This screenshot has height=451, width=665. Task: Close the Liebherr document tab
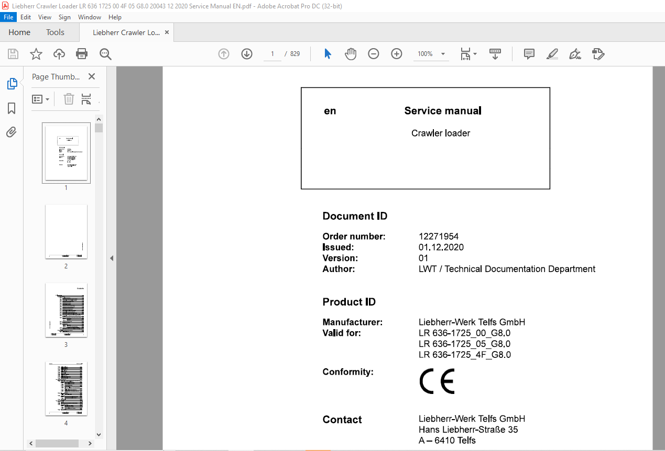coord(167,32)
